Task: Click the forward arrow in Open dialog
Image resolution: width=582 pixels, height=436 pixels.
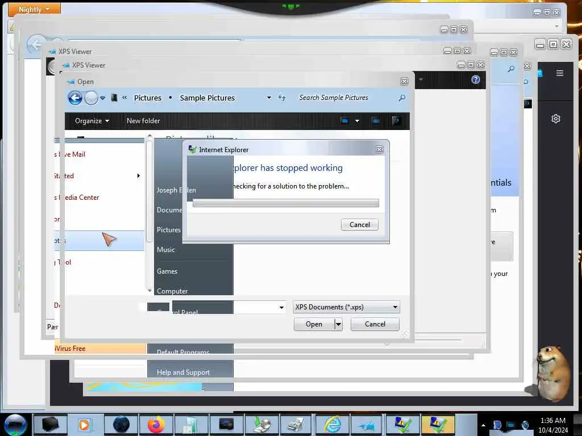Action: (91, 98)
